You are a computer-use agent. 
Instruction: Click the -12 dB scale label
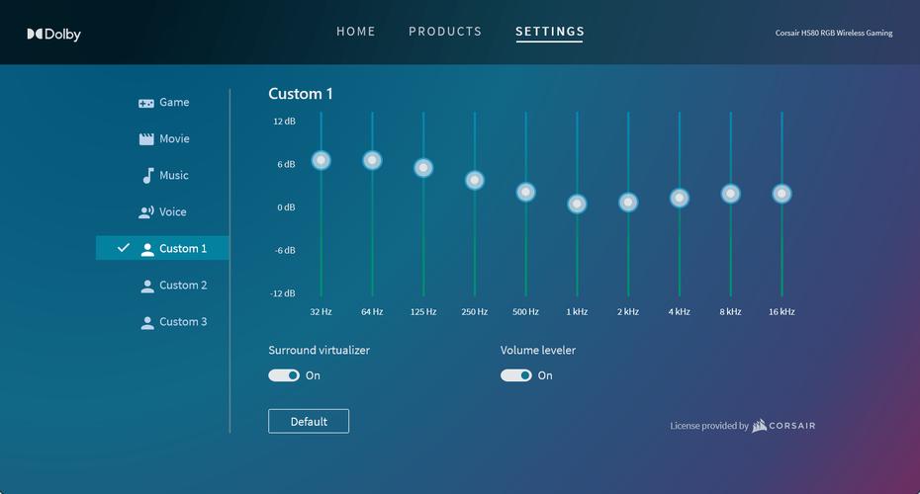(283, 293)
